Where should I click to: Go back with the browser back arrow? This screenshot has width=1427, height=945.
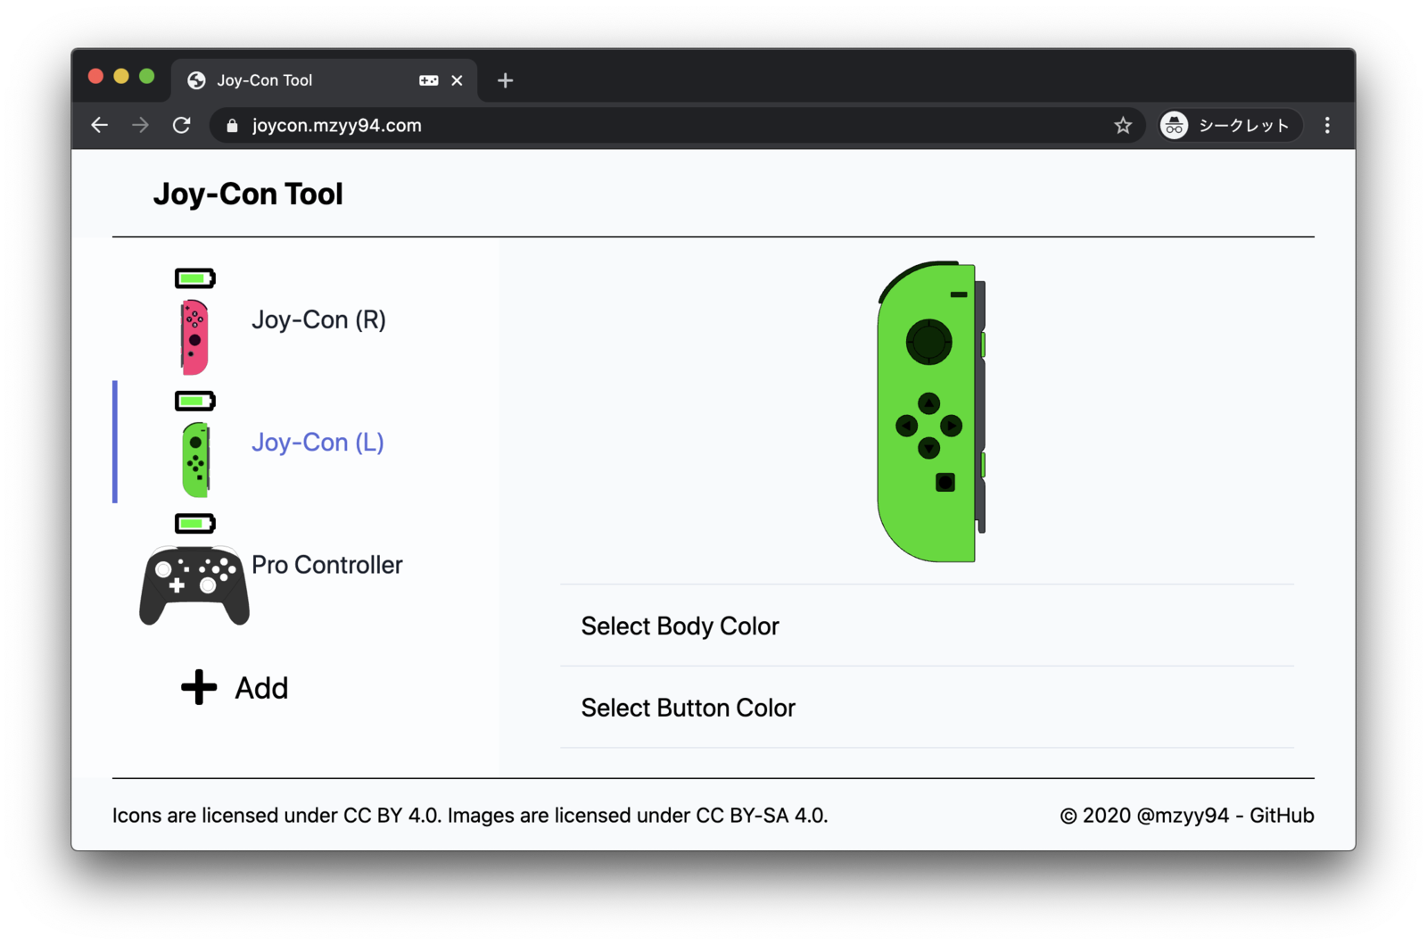(100, 126)
